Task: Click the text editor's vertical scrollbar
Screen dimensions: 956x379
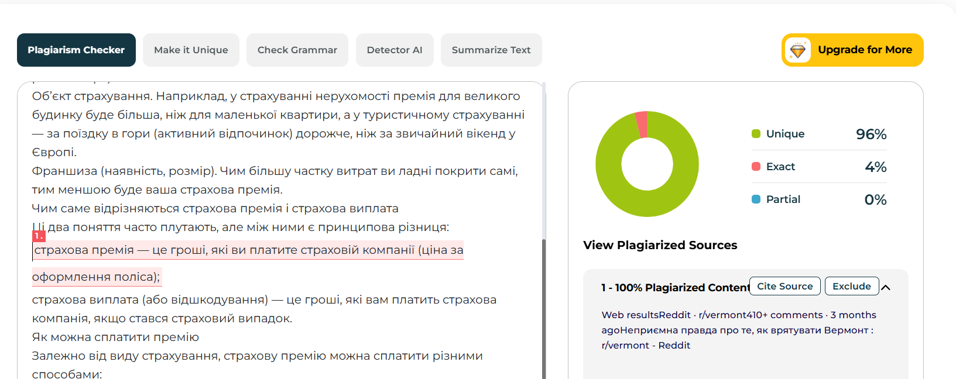Action: 544,292
